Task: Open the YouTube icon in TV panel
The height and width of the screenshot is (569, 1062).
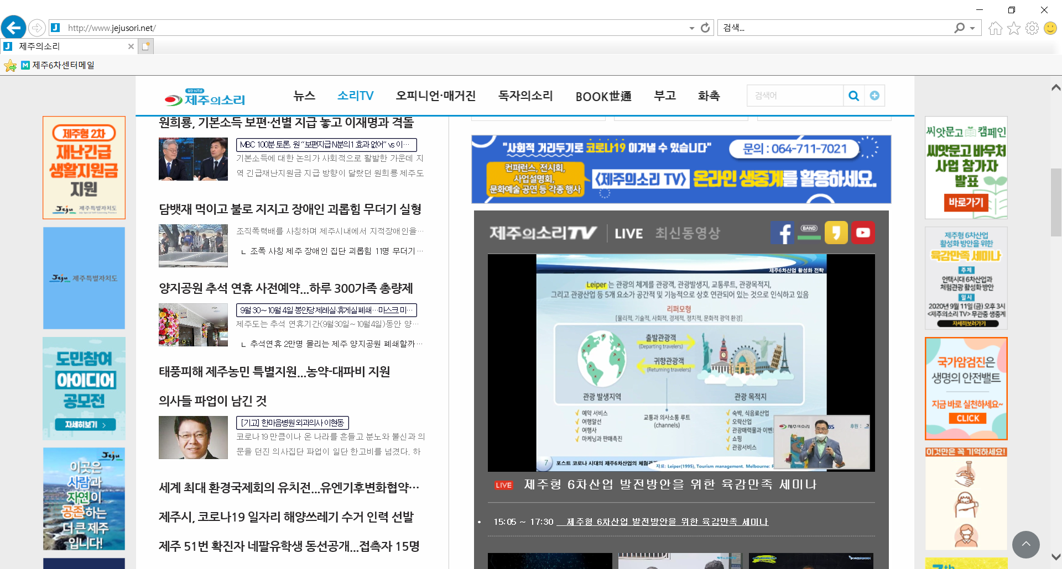Action: (x=863, y=233)
